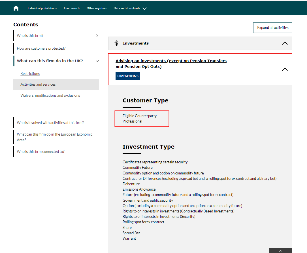Image resolution: width=307 pixels, height=253 pixels.
Task: Open 'Who is involved with activities' section
Action: (x=50, y=123)
